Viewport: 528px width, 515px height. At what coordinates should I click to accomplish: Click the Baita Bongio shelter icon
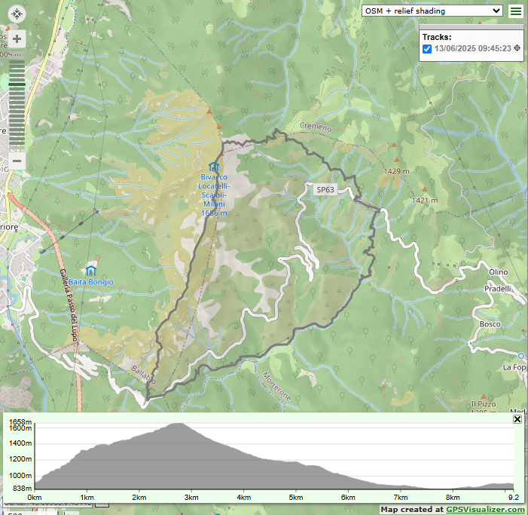pos(91,271)
